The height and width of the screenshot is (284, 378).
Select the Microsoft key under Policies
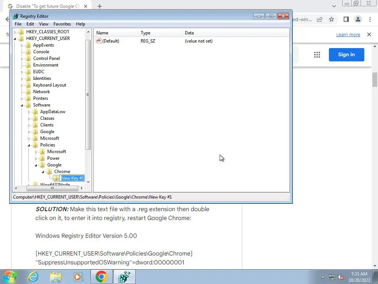[56, 151]
